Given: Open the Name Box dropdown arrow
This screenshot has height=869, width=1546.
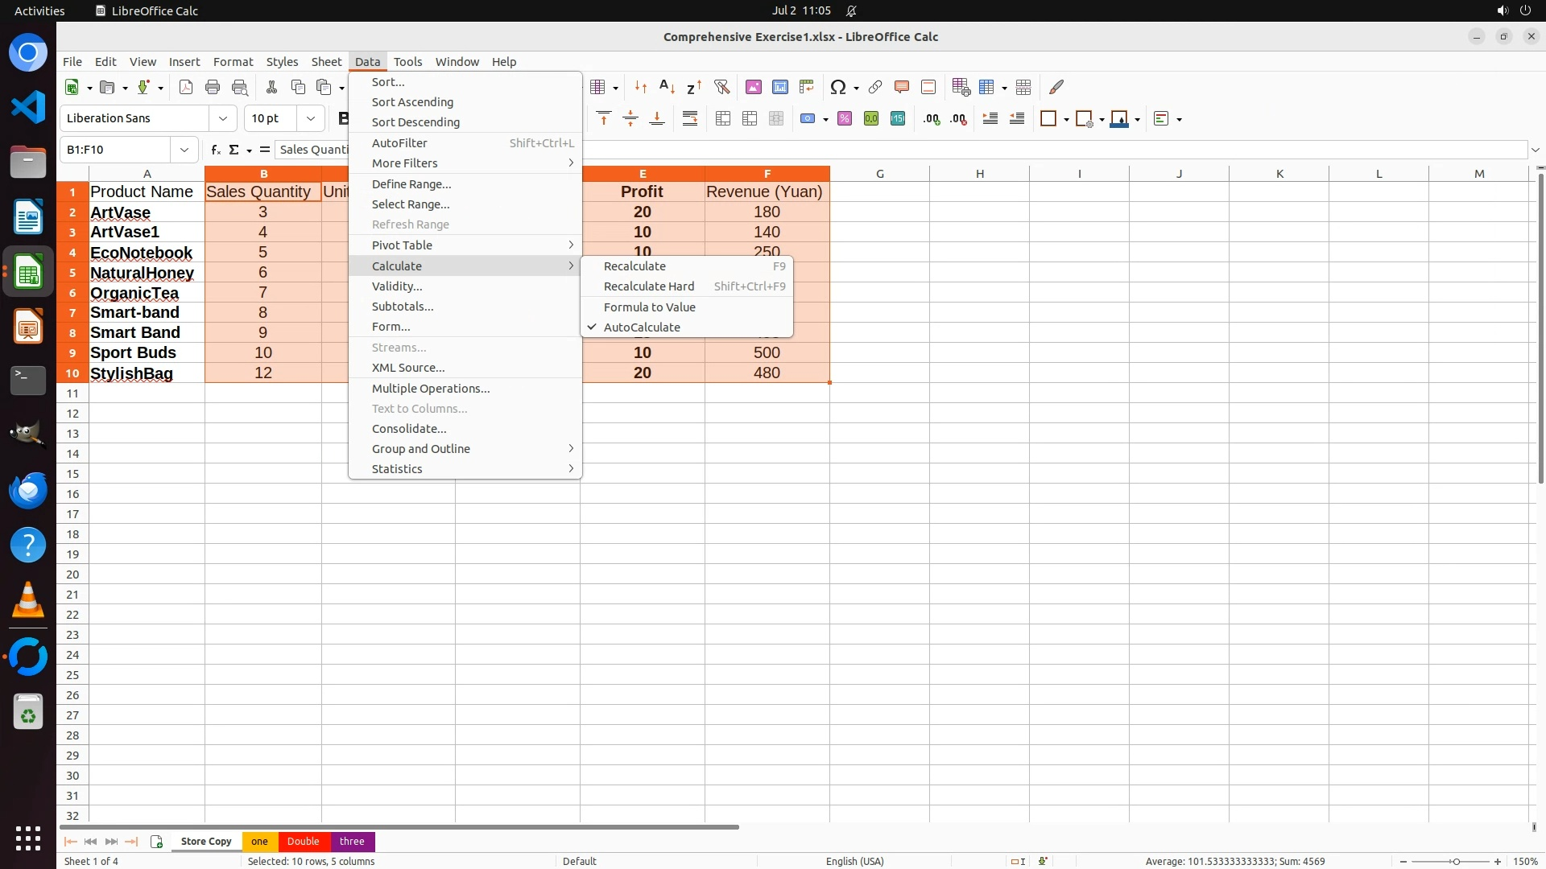Looking at the screenshot, I should [x=184, y=150].
